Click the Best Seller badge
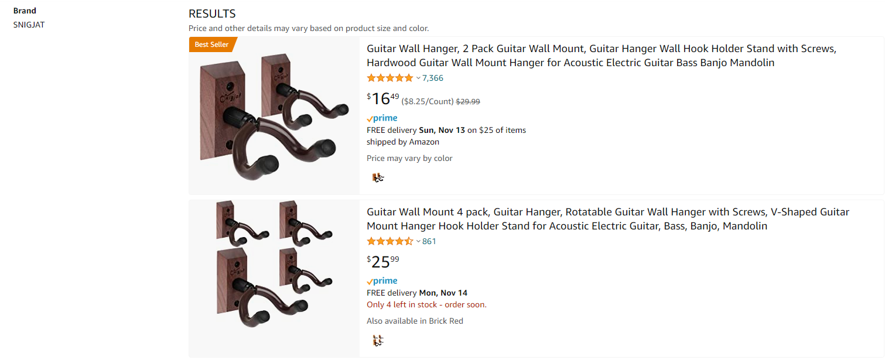Viewport: 885px width, 360px height. 212,44
